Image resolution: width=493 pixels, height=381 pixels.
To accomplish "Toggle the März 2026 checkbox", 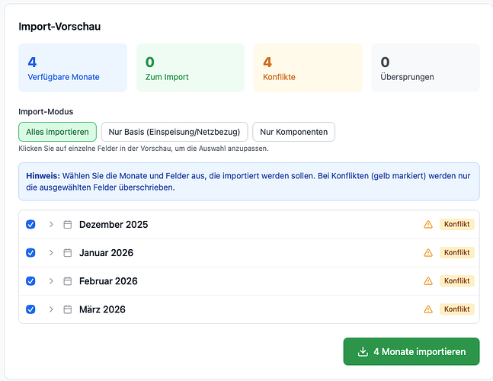I will click(x=30, y=309).
